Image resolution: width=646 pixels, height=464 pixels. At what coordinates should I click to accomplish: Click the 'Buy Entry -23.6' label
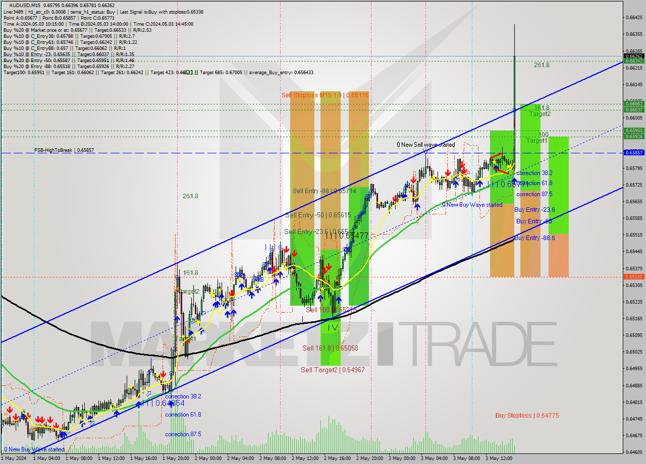pos(534,210)
